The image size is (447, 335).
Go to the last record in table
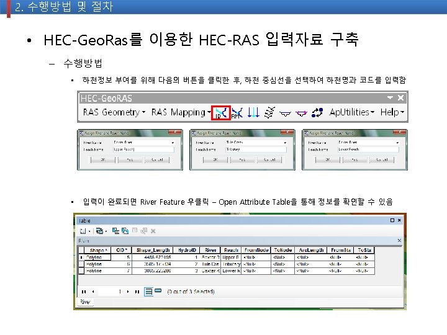[137, 292]
